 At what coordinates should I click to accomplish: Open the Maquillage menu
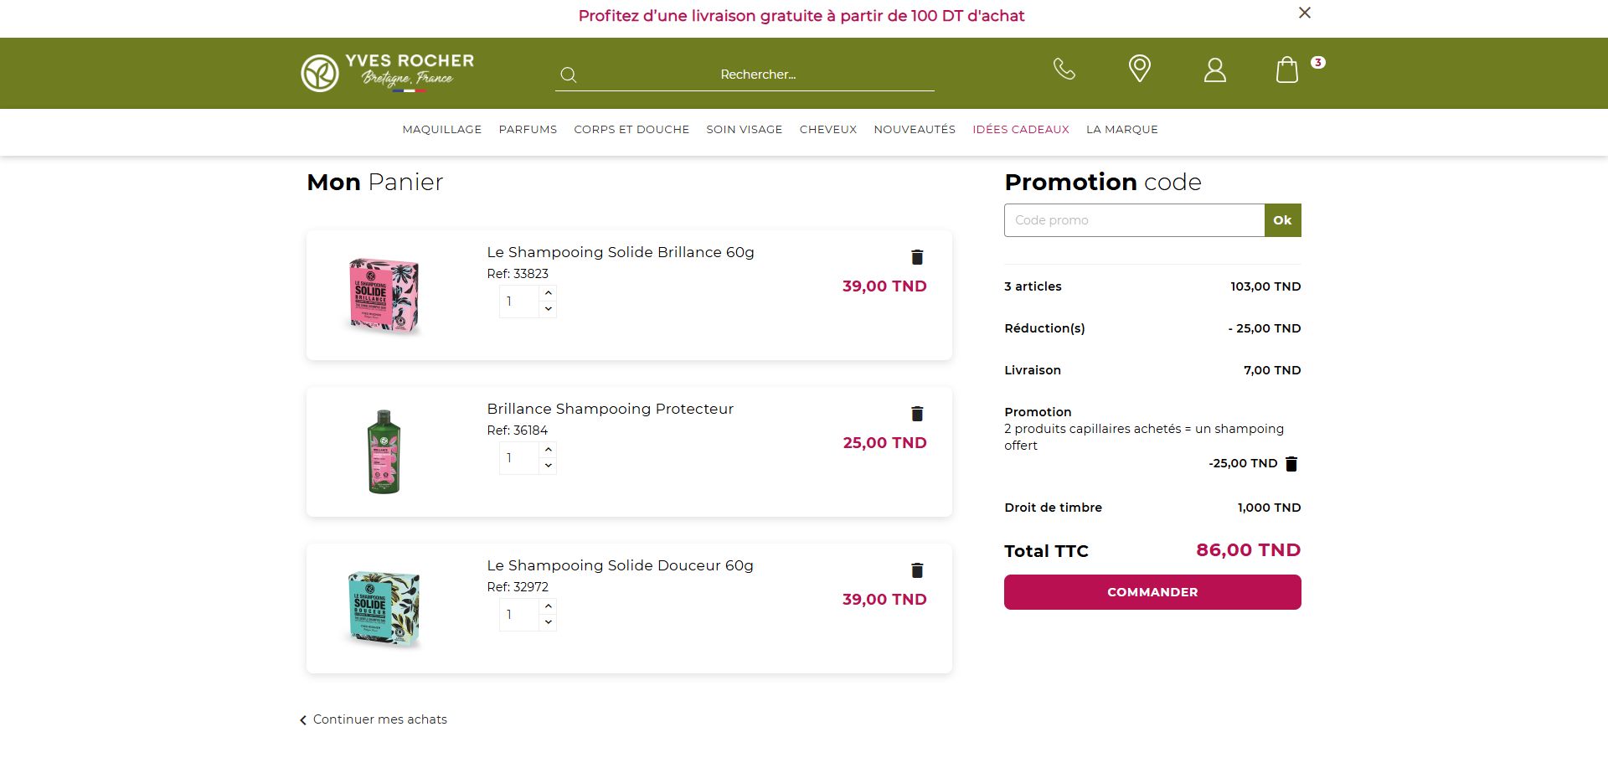coord(441,130)
